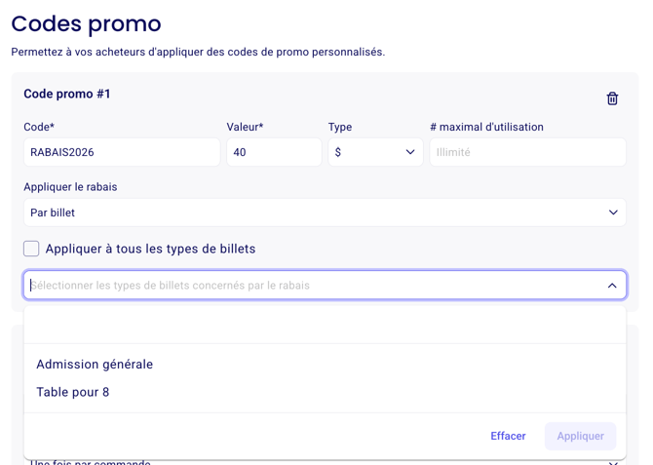Click the maximal usage field with Illimité placeholder
The image size is (653, 465).
527,152
